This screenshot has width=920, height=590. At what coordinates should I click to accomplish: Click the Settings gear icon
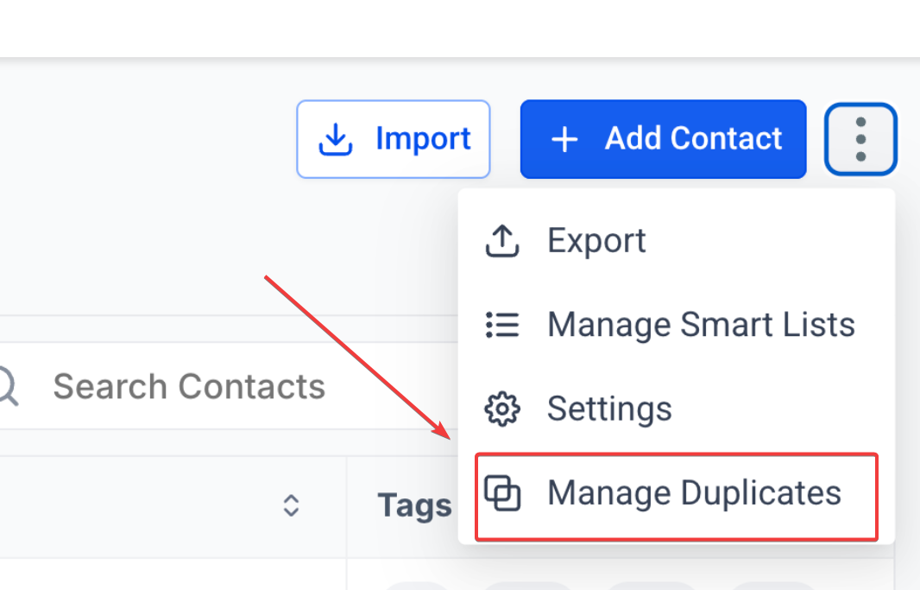[x=502, y=409]
